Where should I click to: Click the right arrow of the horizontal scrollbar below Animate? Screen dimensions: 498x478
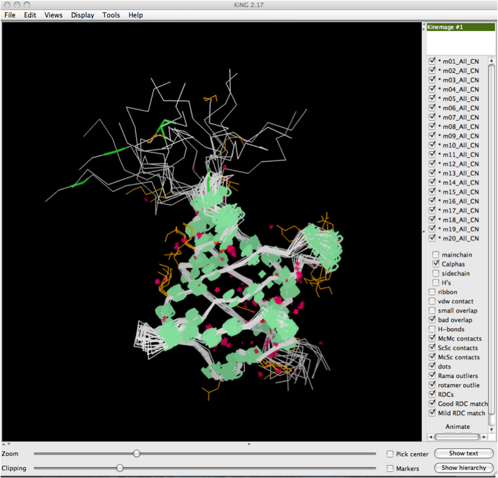(485, 437)
